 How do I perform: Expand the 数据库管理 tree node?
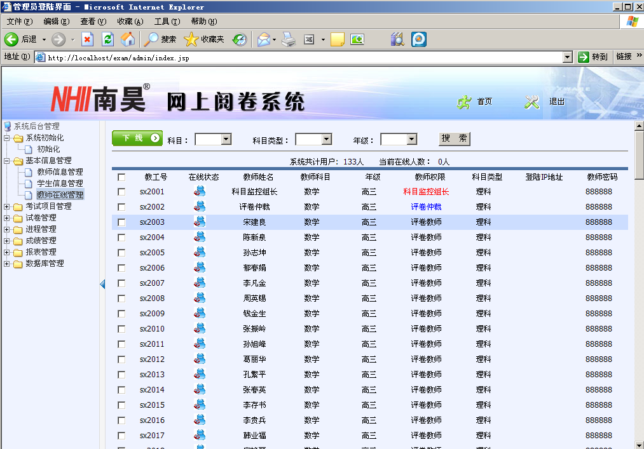6,264
